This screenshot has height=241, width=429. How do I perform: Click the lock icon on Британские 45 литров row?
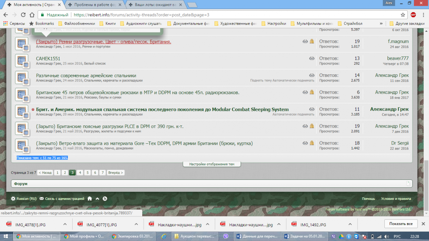point(312,92)
